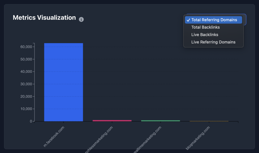The width and height of the screenshot is (259, 153).
Task: Switch metric to Live Backlinks
Action: coord(205,35)
